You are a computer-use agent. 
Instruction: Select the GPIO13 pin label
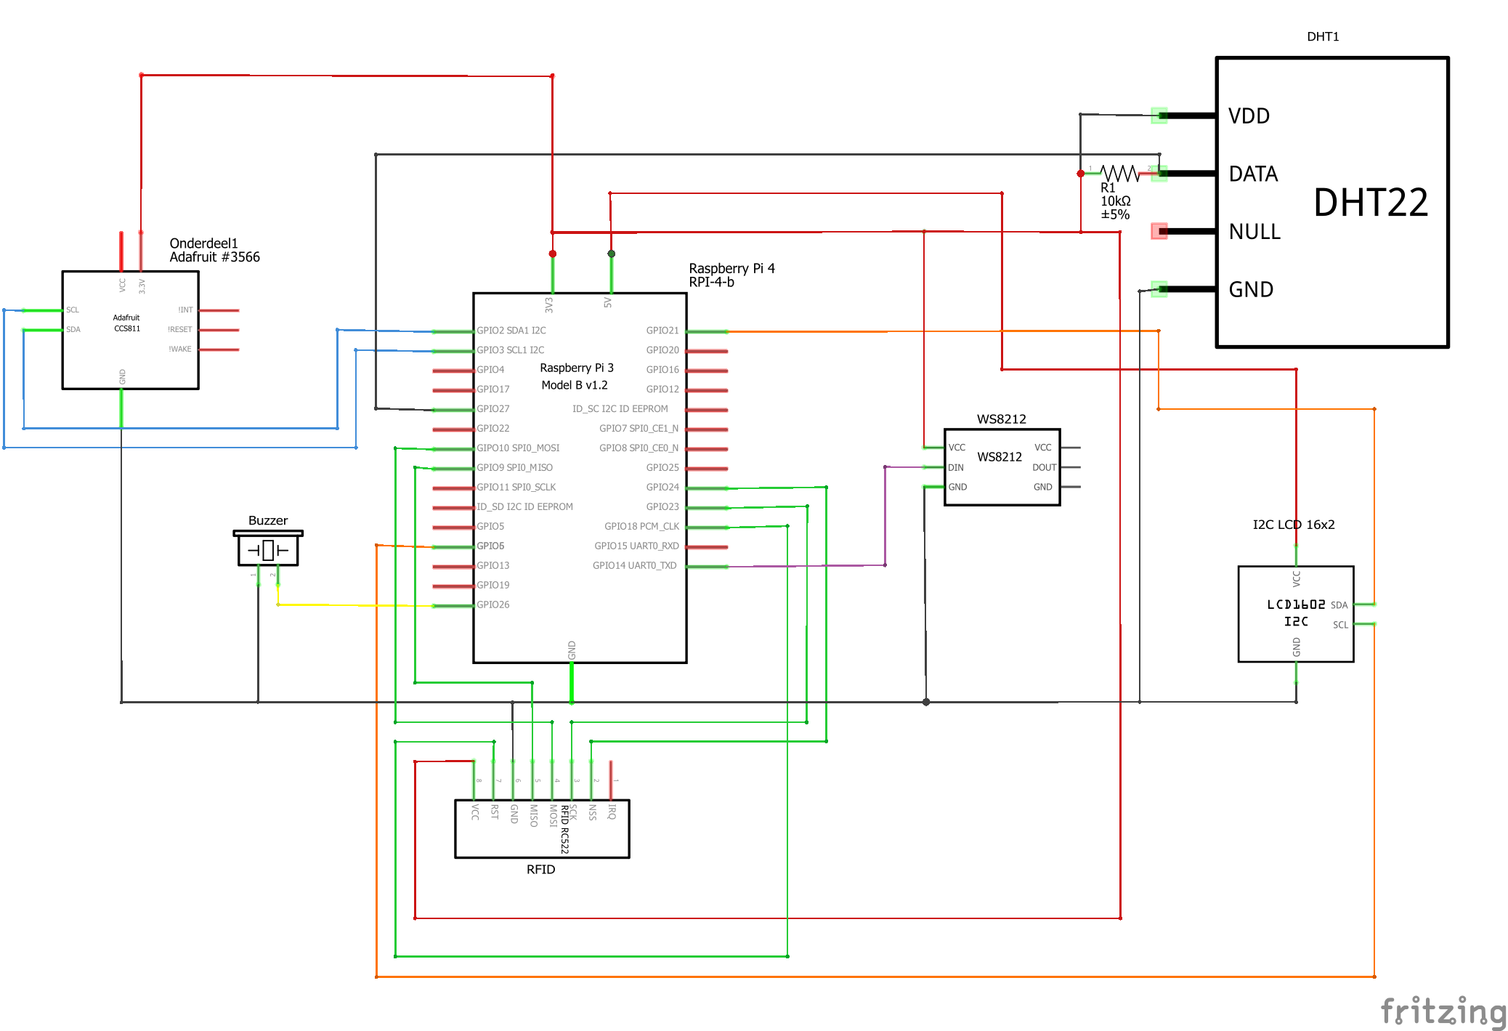coord(493,566)
